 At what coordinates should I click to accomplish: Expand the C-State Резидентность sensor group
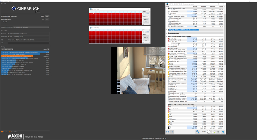tap(166, 30)
